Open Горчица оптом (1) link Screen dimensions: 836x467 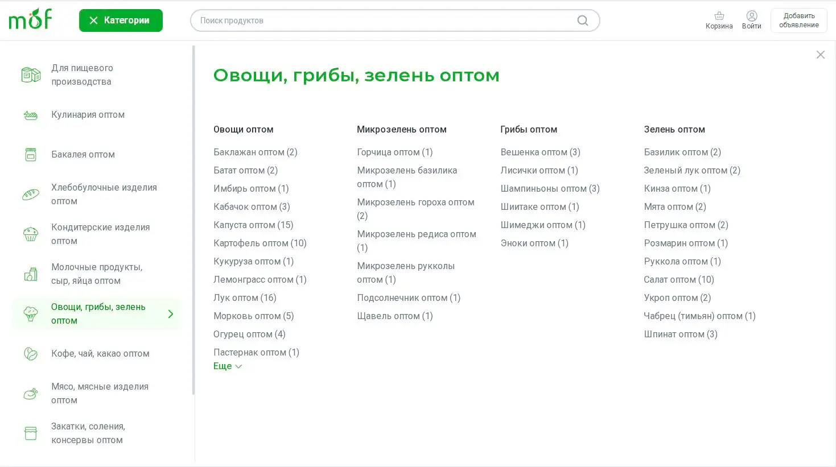[x=395, y=152]
